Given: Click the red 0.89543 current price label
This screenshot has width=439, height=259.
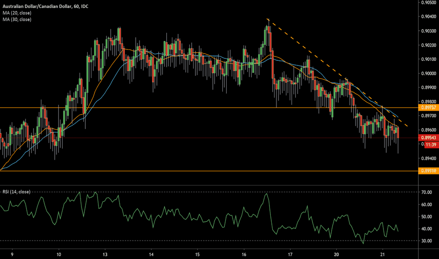Looking at the screenshot, I should [x=428, y=138].
